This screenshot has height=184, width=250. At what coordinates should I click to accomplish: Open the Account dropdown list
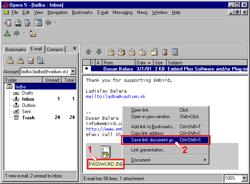tap(73, 71)
